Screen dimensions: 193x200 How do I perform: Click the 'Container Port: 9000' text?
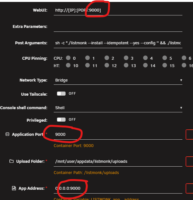(x=74, y=146)
